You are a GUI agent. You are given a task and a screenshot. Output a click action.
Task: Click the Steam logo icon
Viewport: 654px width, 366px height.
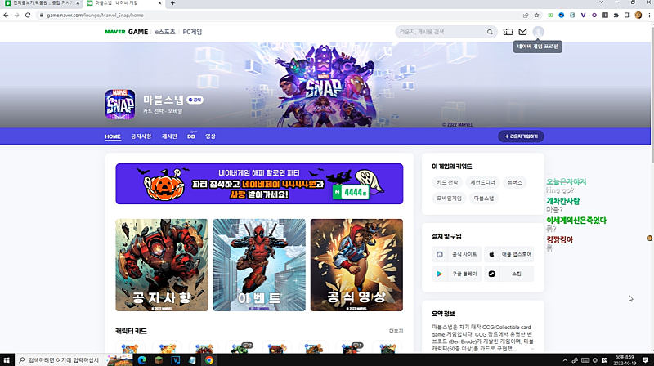coord(492,274)
